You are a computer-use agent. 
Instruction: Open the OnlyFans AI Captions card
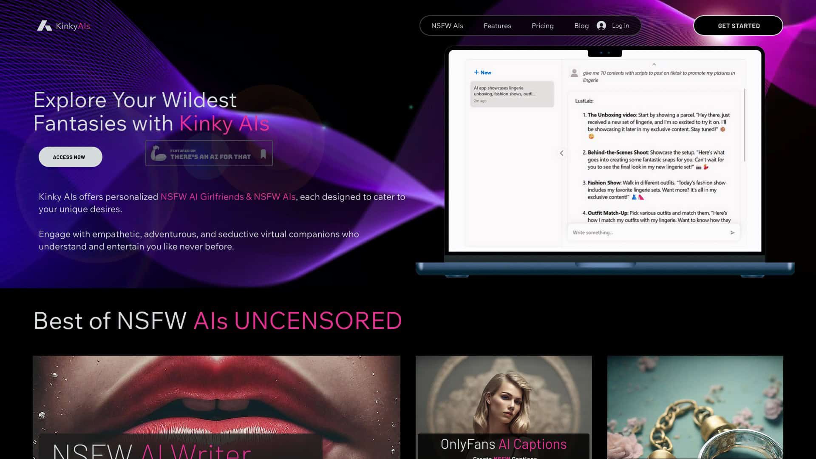503,444
